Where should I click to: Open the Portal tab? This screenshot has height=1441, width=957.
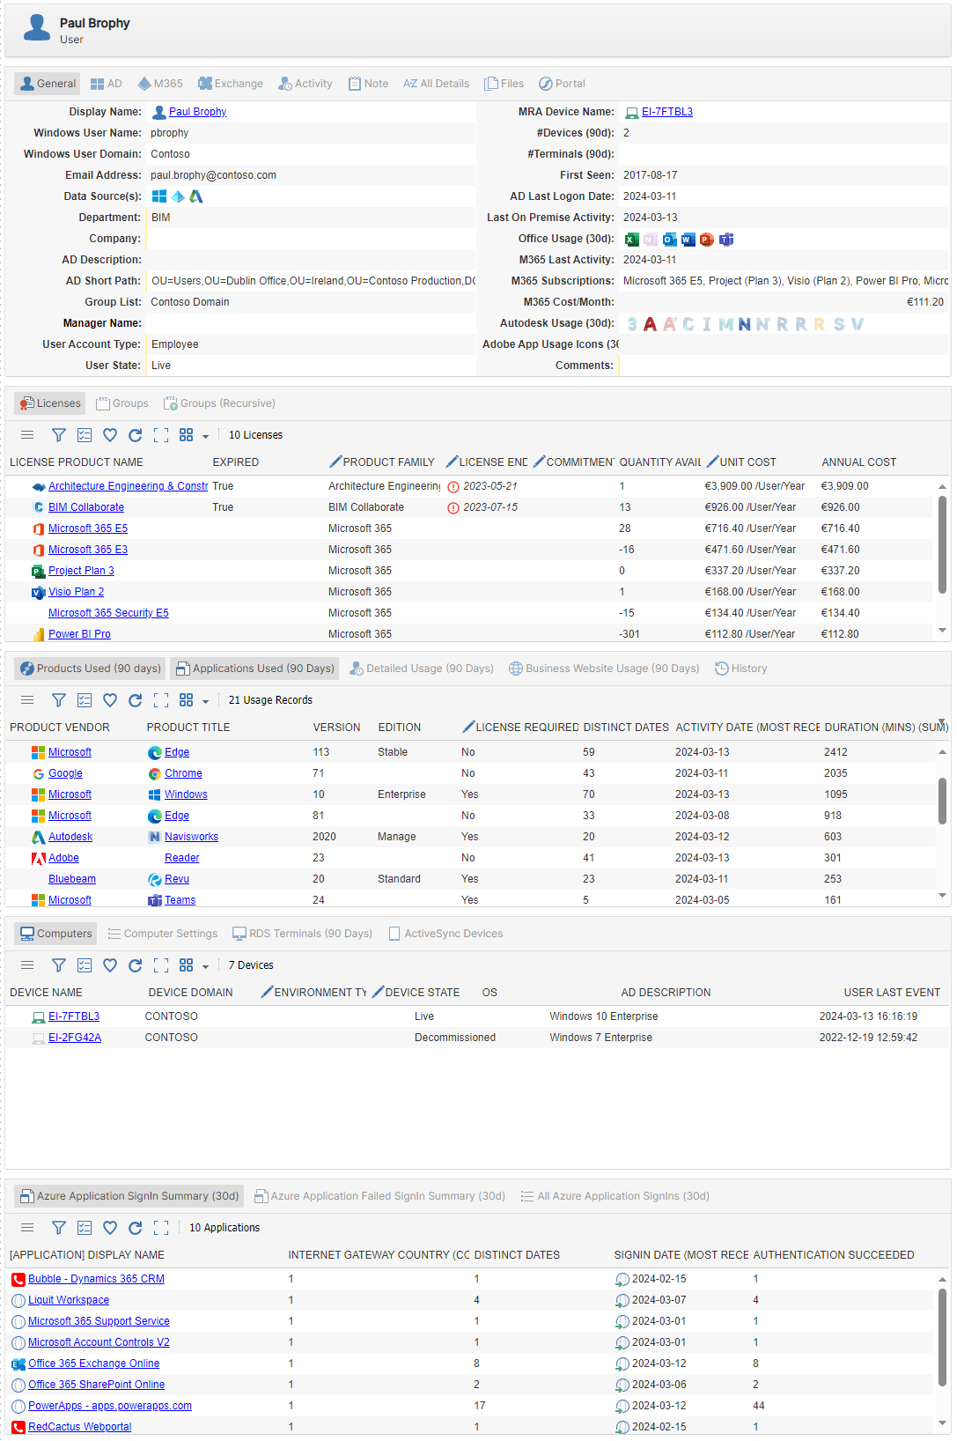point(562,84)
